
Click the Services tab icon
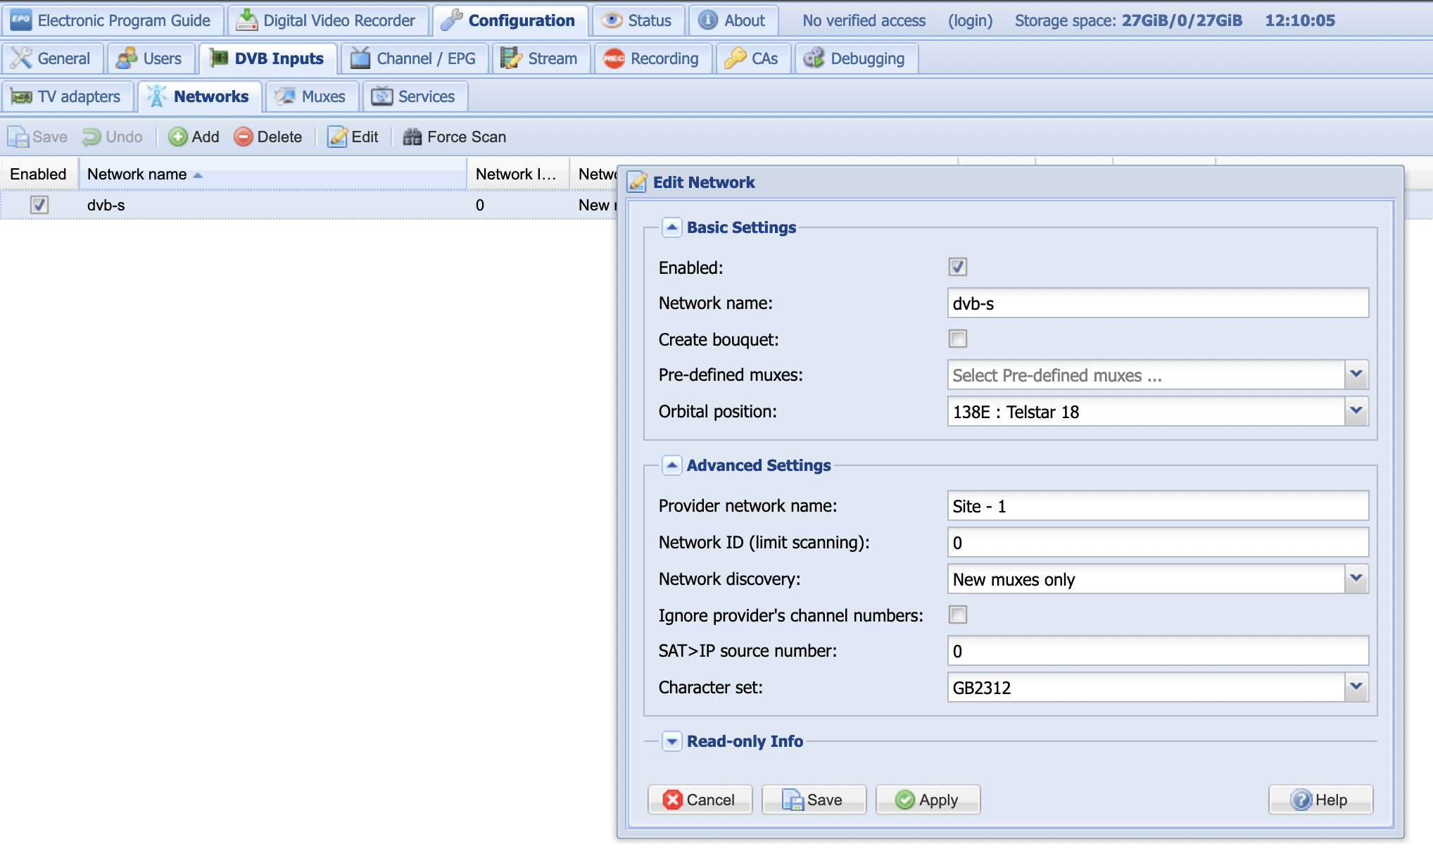click(x=382, y=96)
